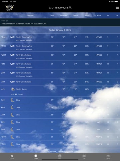Screen dimensions: 120x161
Task: Tap the wind icon for 11AM
Action: [x=12, y=46]
